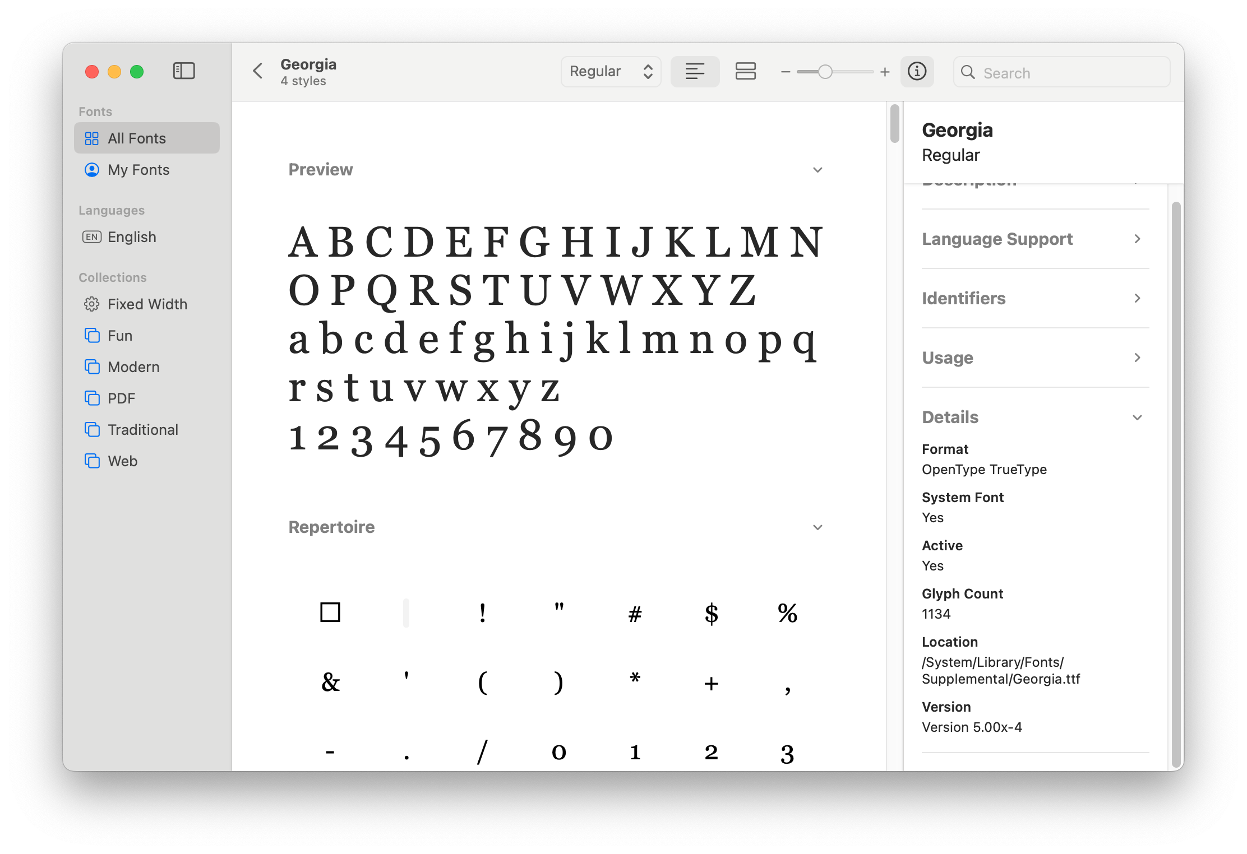The image size is (1247, 854).
Task: Select the English language filter
Action: 132,237
